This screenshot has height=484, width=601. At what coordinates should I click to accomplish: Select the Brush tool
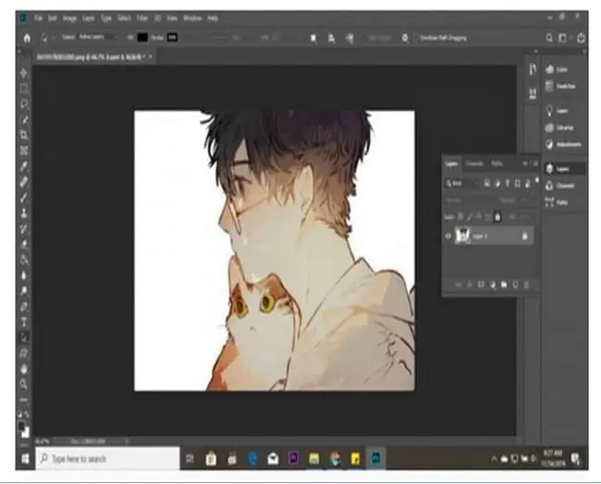coord(24,198)
